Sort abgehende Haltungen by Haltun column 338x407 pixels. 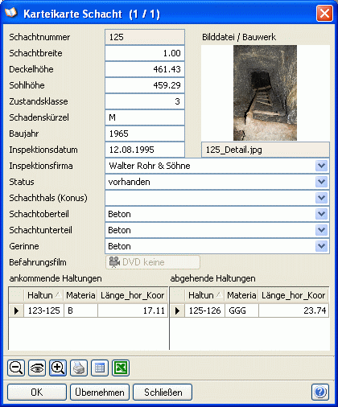[x=205, y=295]
